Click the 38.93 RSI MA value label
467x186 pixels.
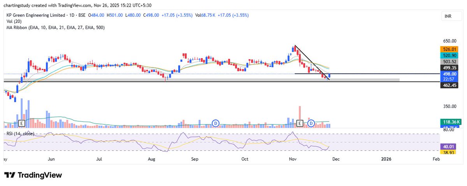(x=448, y=153)
